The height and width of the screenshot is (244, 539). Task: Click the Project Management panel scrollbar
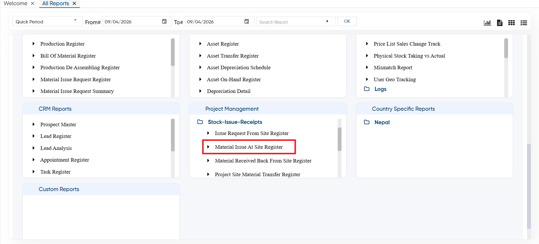point(339,139)
